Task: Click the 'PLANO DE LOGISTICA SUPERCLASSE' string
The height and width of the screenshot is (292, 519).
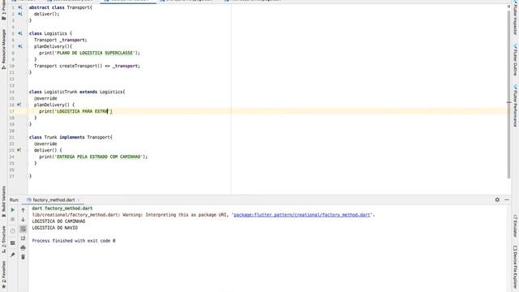Action: tap(95, 53)
